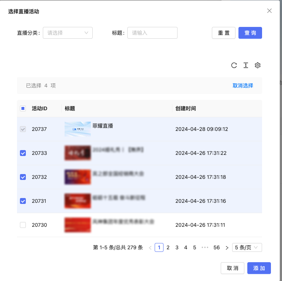Open the table density icon
Screen dimensions: 282x281
point(246,65)
